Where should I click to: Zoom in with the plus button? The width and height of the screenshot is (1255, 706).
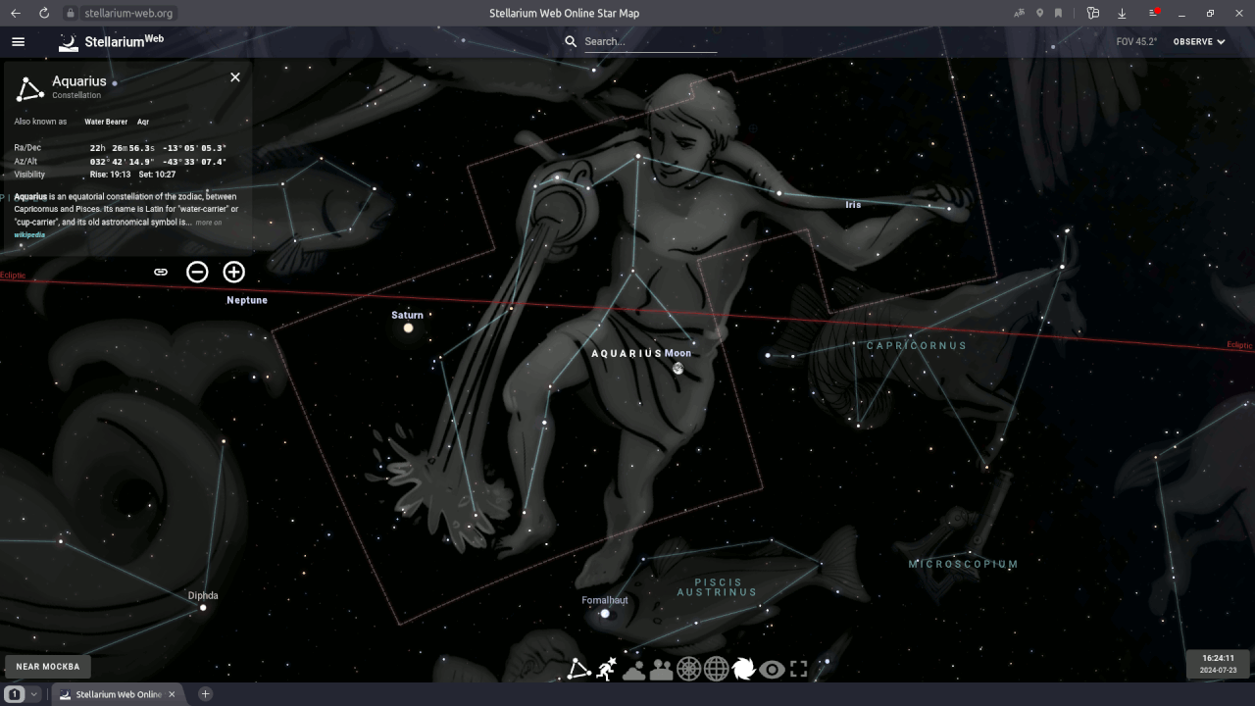(233, 272)
